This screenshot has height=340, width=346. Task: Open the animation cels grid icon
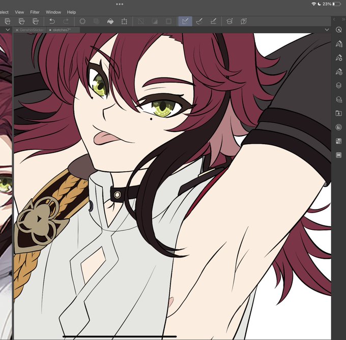[338, 141]
